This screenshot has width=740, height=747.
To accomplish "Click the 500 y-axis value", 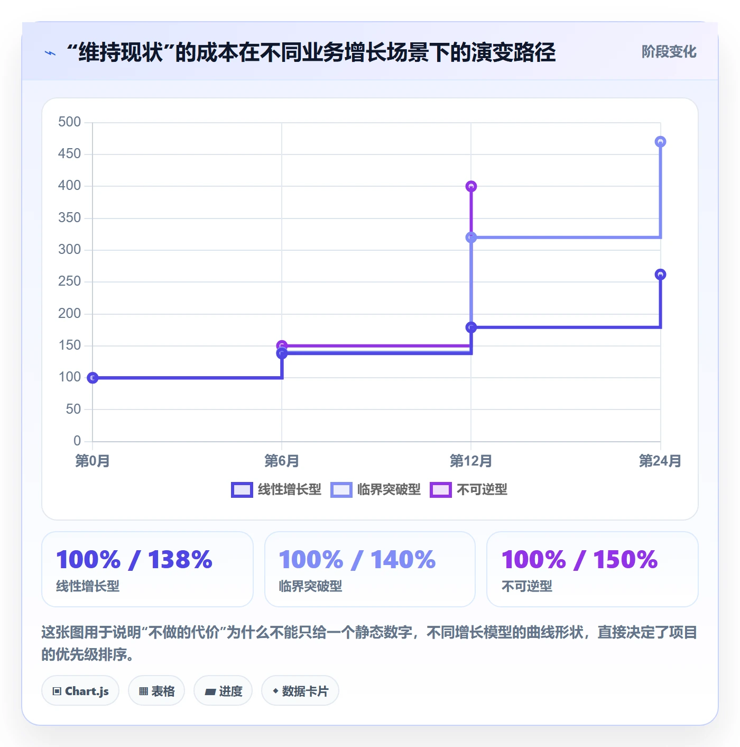I will pyautogui.click(x=70, y=122).
